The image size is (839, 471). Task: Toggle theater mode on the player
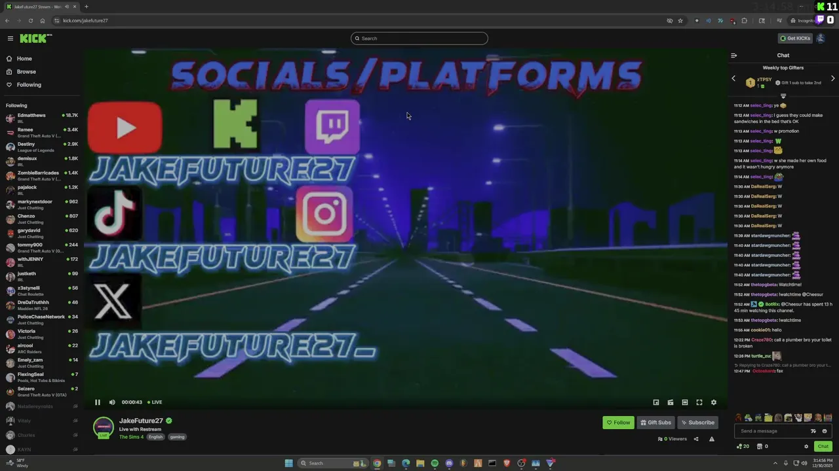point(685,402)
